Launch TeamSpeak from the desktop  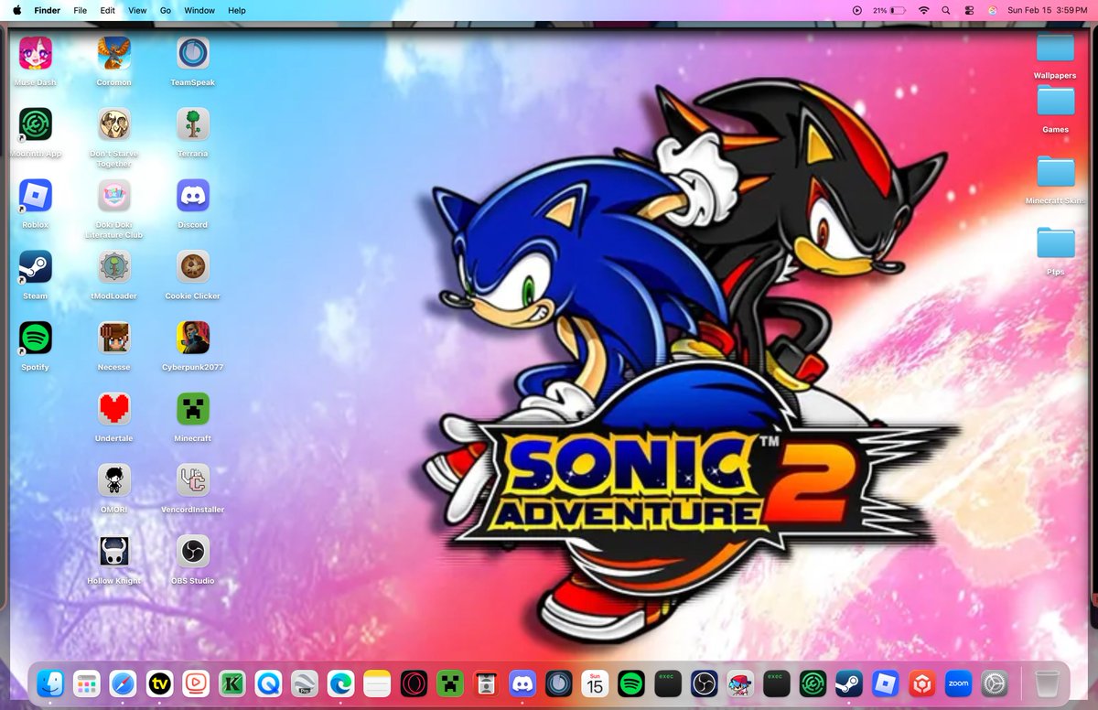coord(193,53)
